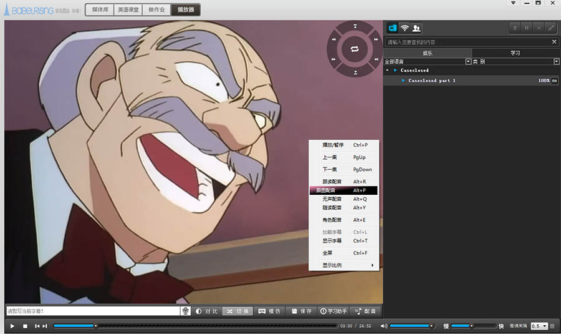Click upper-right forward arrow on circular pad
Viewport: 561px width, 334px height.
pos(376,39)
